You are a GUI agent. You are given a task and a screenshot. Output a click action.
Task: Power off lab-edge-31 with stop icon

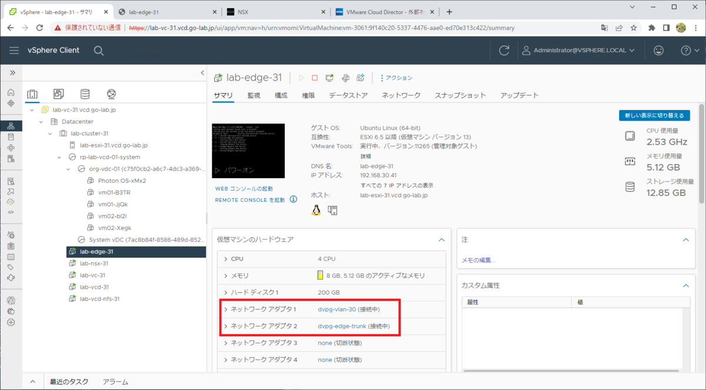tap(315, 78)
